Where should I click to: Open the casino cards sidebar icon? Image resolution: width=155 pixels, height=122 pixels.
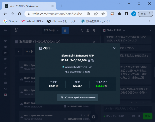5,41
